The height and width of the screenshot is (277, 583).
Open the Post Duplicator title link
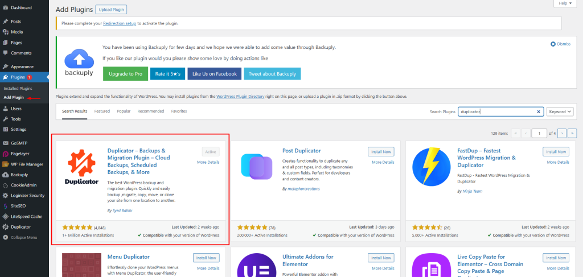click(302, 151)
